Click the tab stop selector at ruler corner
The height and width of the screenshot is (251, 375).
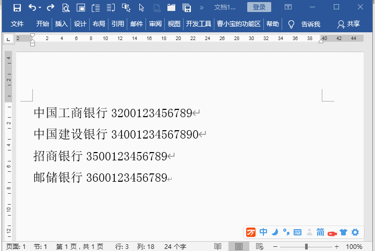tap(8, 39)
